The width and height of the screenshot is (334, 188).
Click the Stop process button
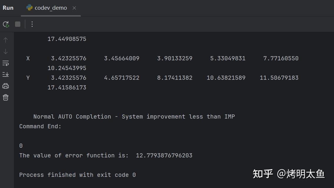coord(18,24)
